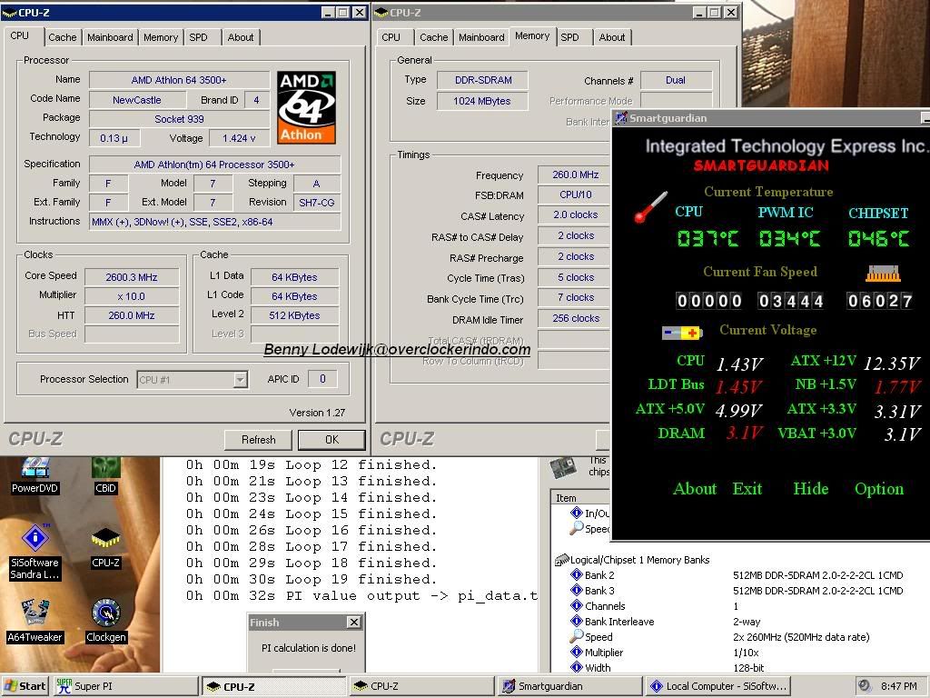Click the Speed magnifier icon in Sandra
The image size is (930, 698).
(576, 636)
